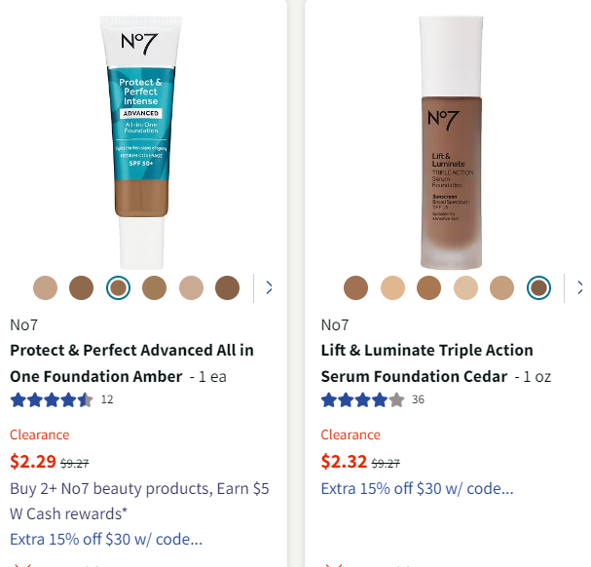Image resolution: width=591 pixels, height=567 pixels.
Task: Pick third caramel swatch for Lift & Luminate
Action: (x=429, y=287)
